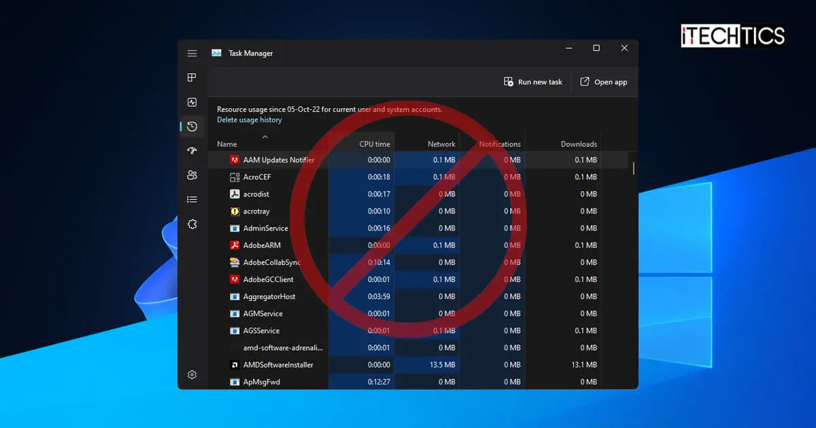Sort by the Notifications column header
Image resolution: width=816 pixels, height=428 pixels.
500,144
